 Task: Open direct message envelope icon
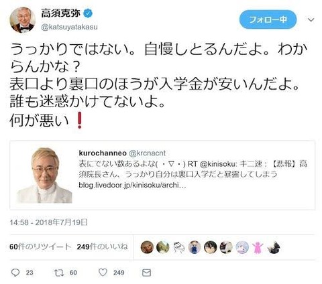(146, 273)
